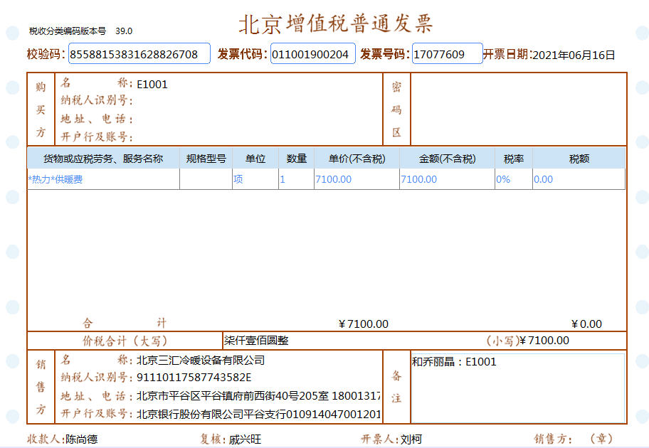Focus the 发票代码 field containing 011001900204
The height and width of the screenshot is (448, 649).
click(313, 54)
